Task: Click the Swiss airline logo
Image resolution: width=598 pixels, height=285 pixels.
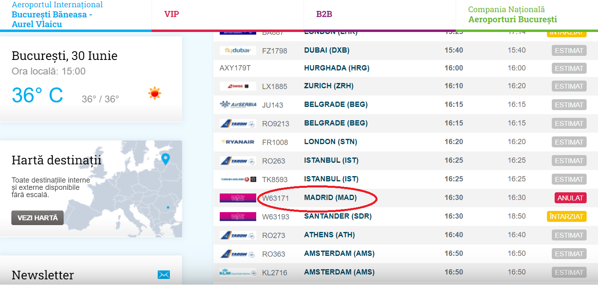Action: [238, 86]
